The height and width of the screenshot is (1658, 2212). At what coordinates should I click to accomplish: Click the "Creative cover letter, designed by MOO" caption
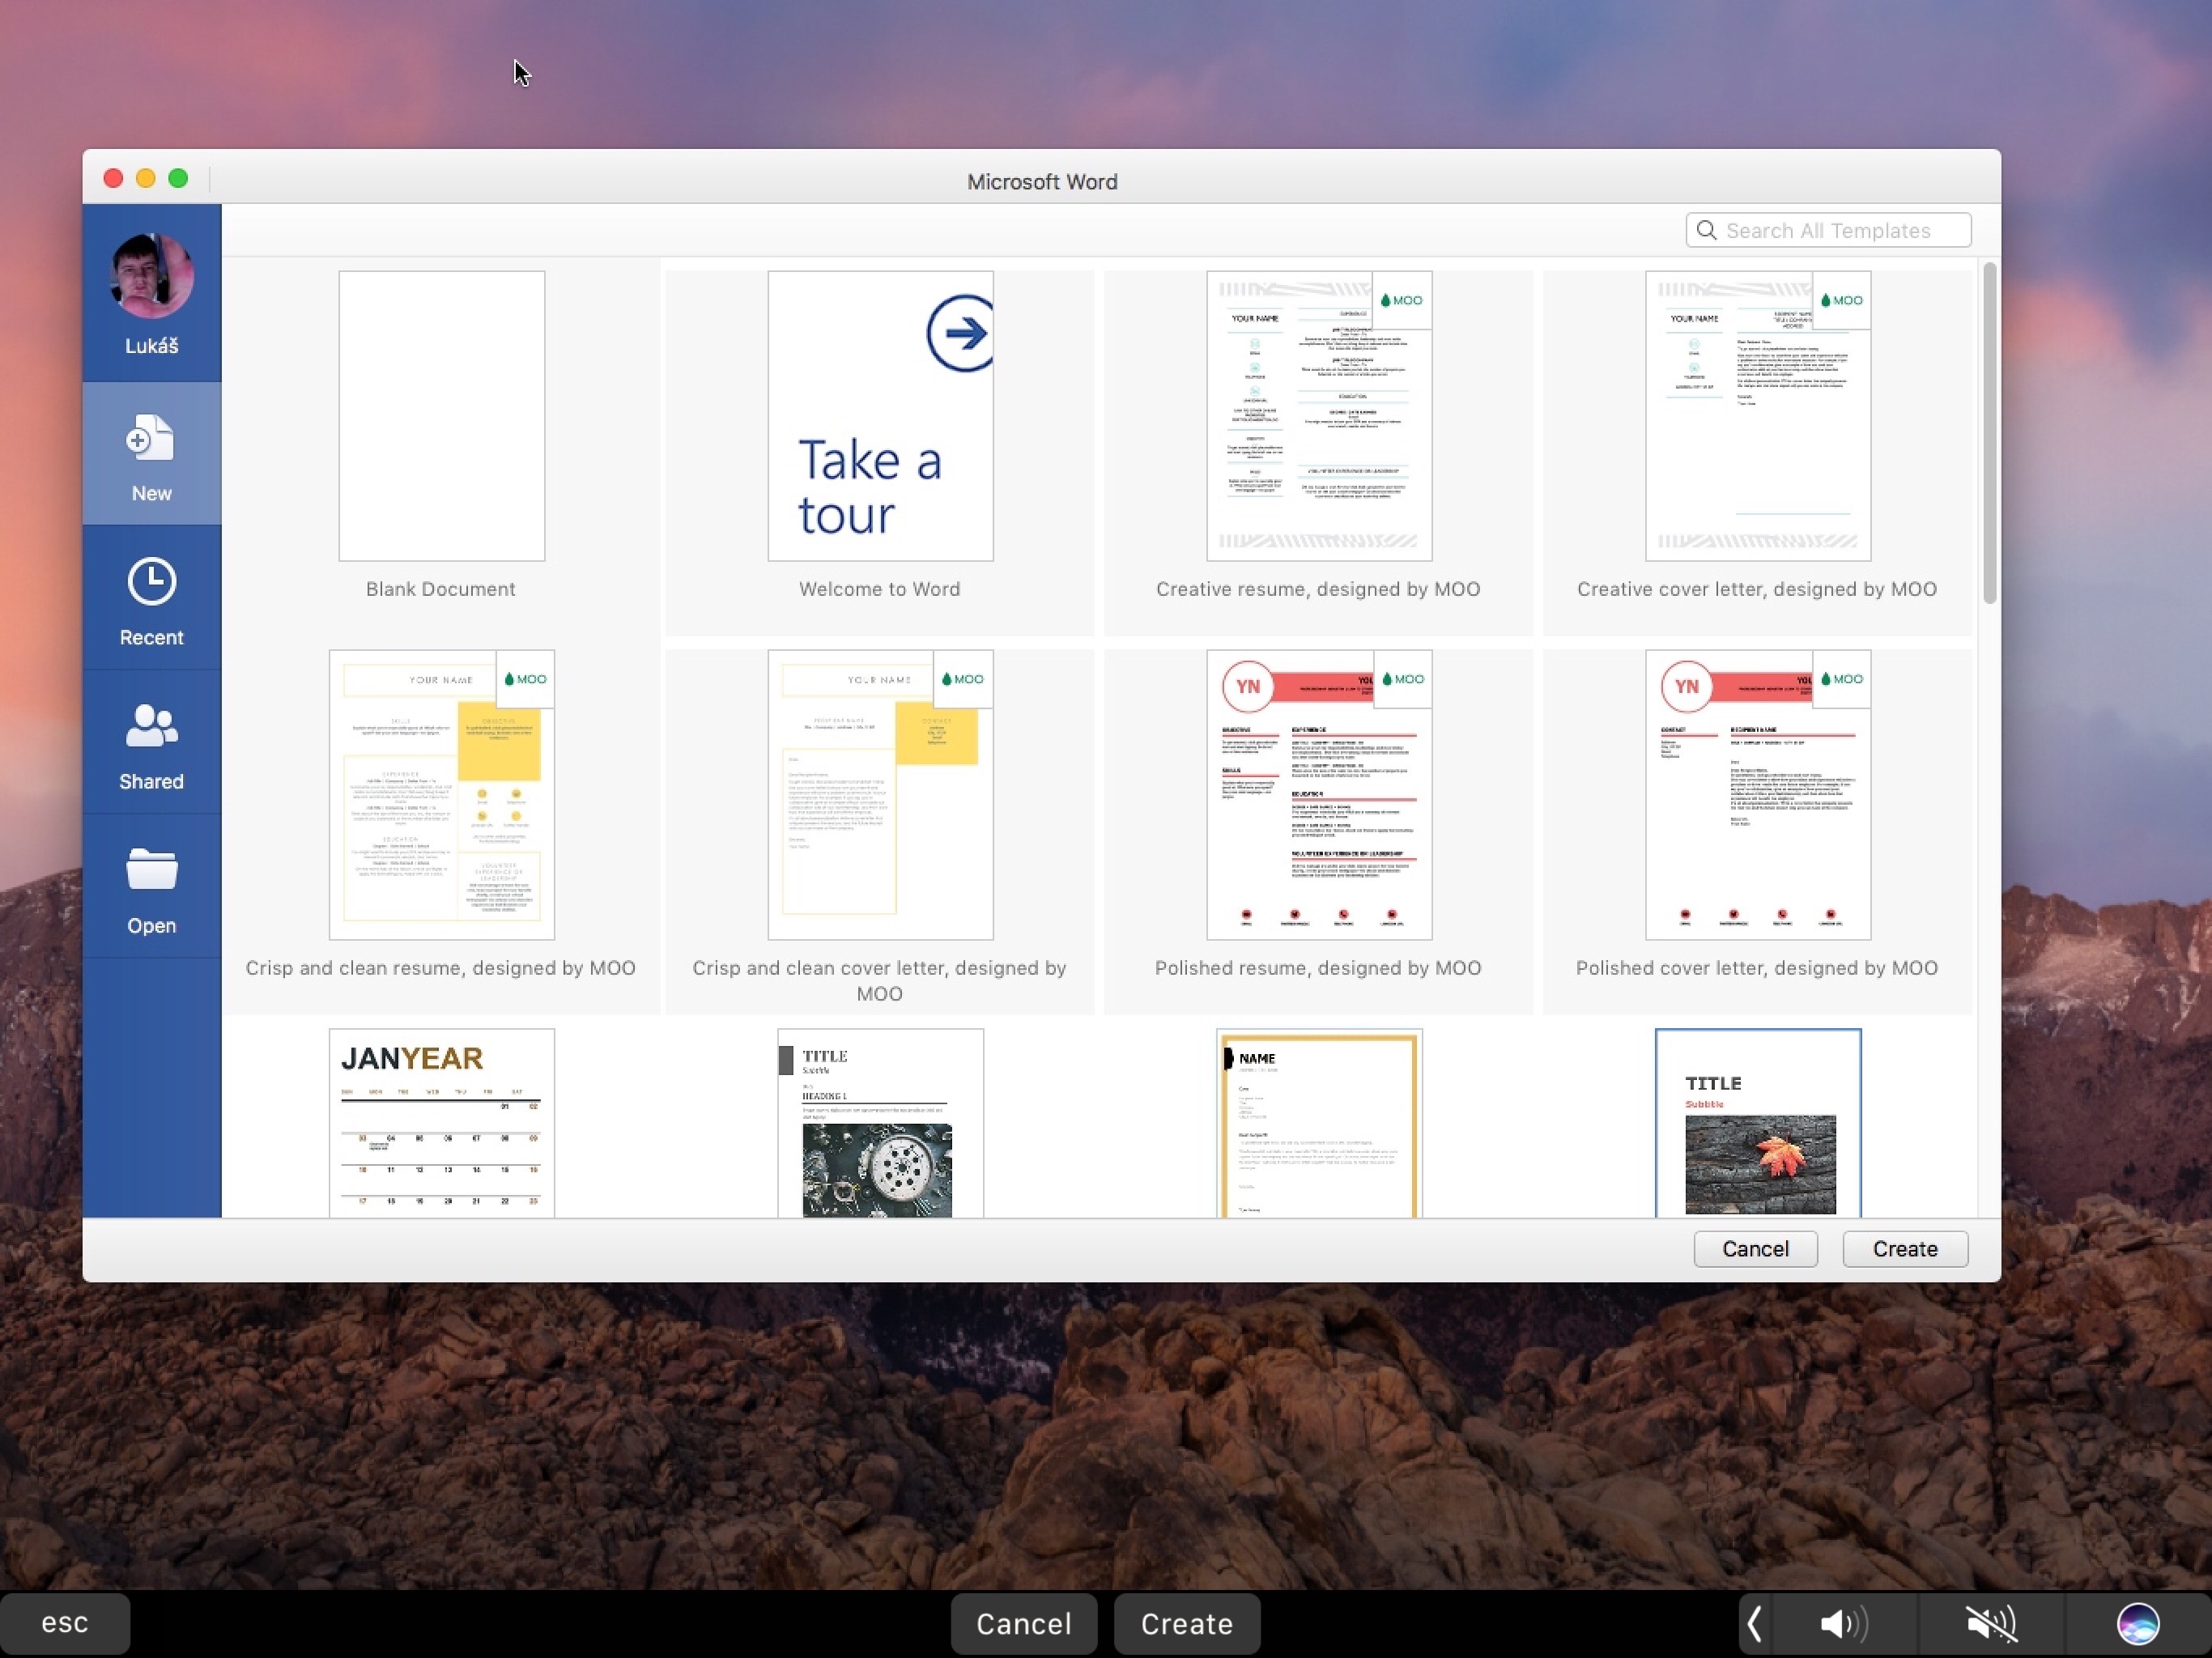pos(1758,589)
